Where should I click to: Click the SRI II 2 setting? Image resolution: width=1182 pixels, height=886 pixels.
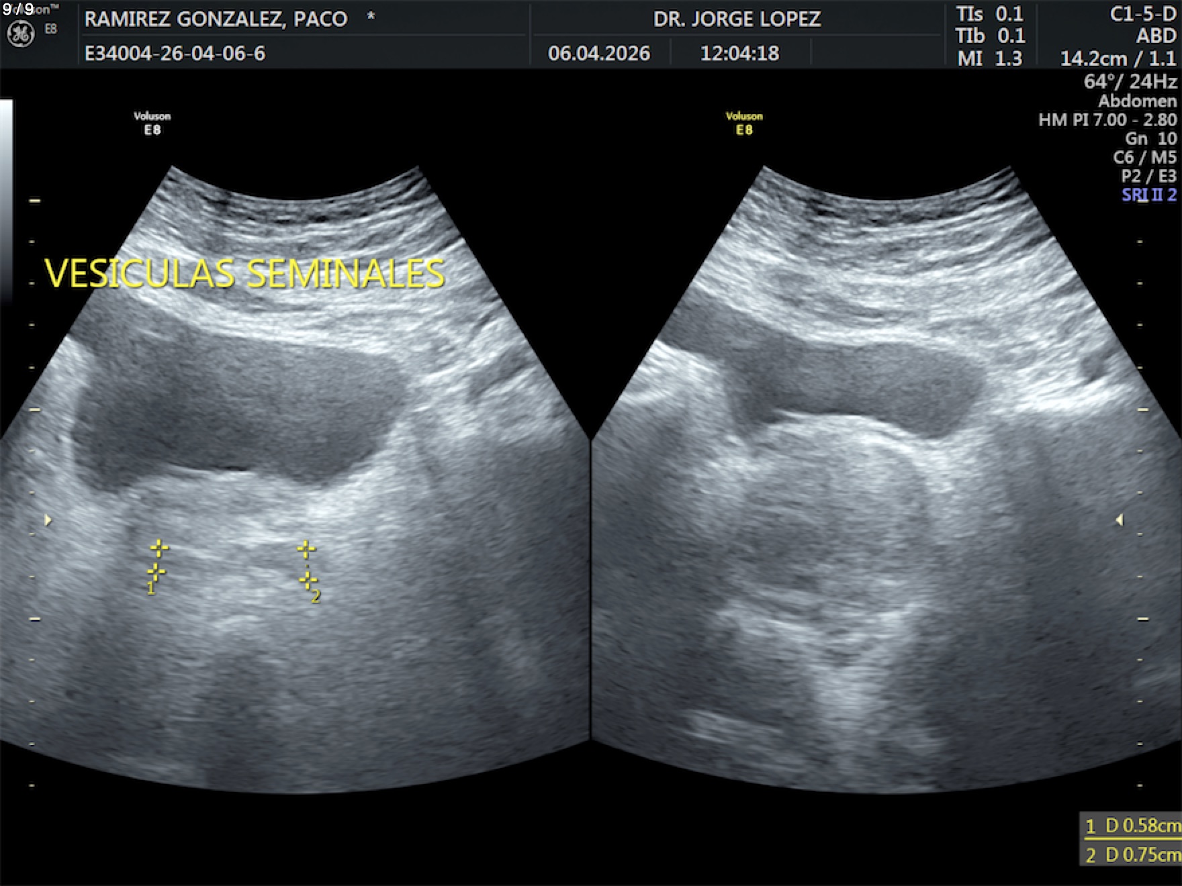point(1148,195)
